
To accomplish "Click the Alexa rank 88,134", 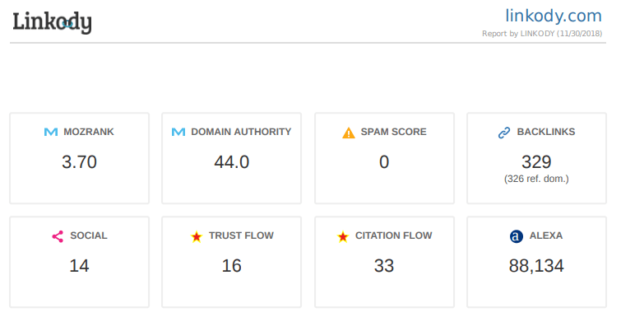I will [x=536, y=266].
